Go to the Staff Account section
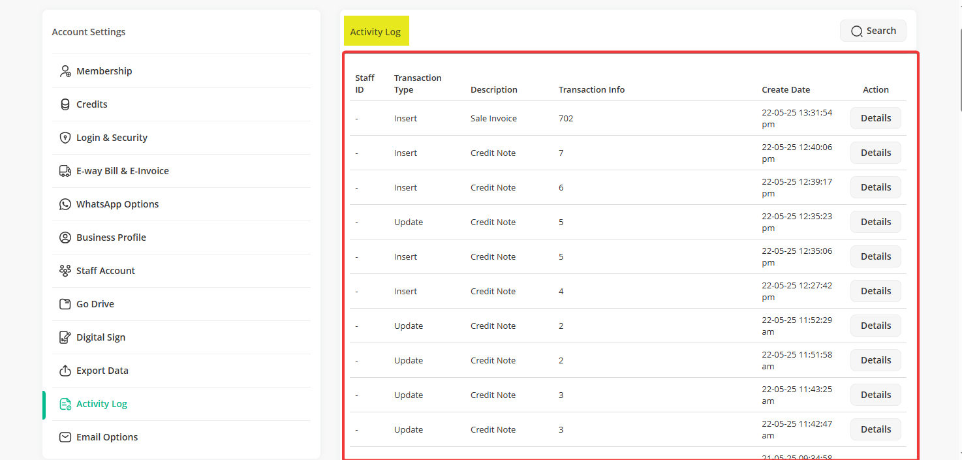 point(105,271)
